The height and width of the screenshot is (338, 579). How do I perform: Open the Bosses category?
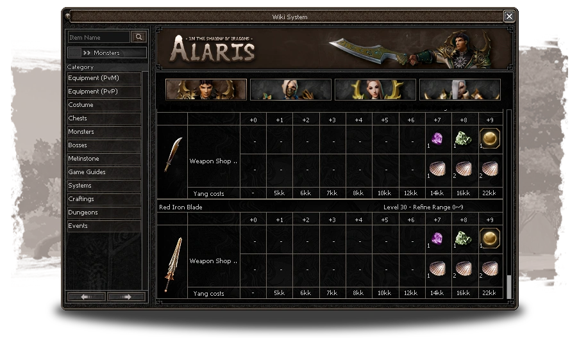coord(104,145)
